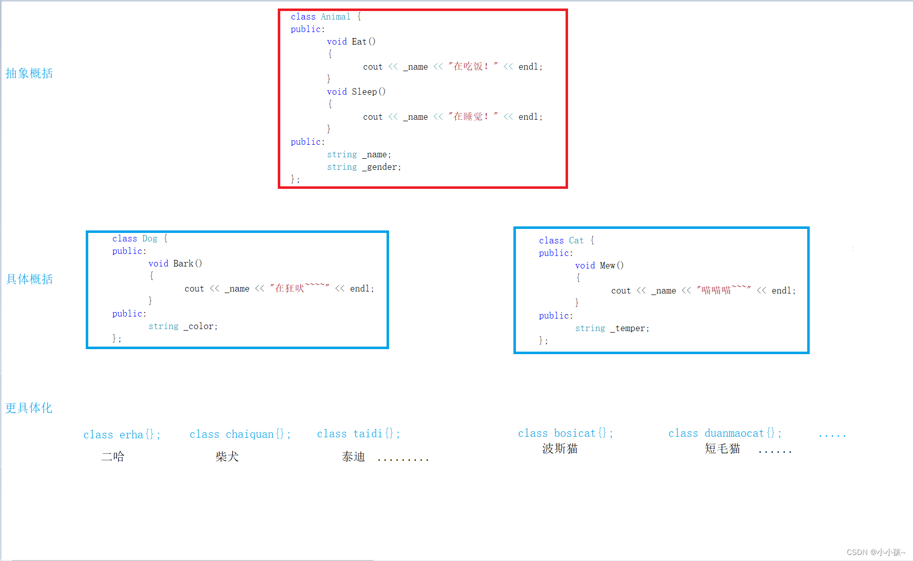Click the 'class Cat {' line
This screenshot has width=913, height=561.
coord(567,240)
